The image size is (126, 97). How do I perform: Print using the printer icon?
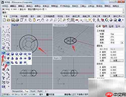(17, 20)
